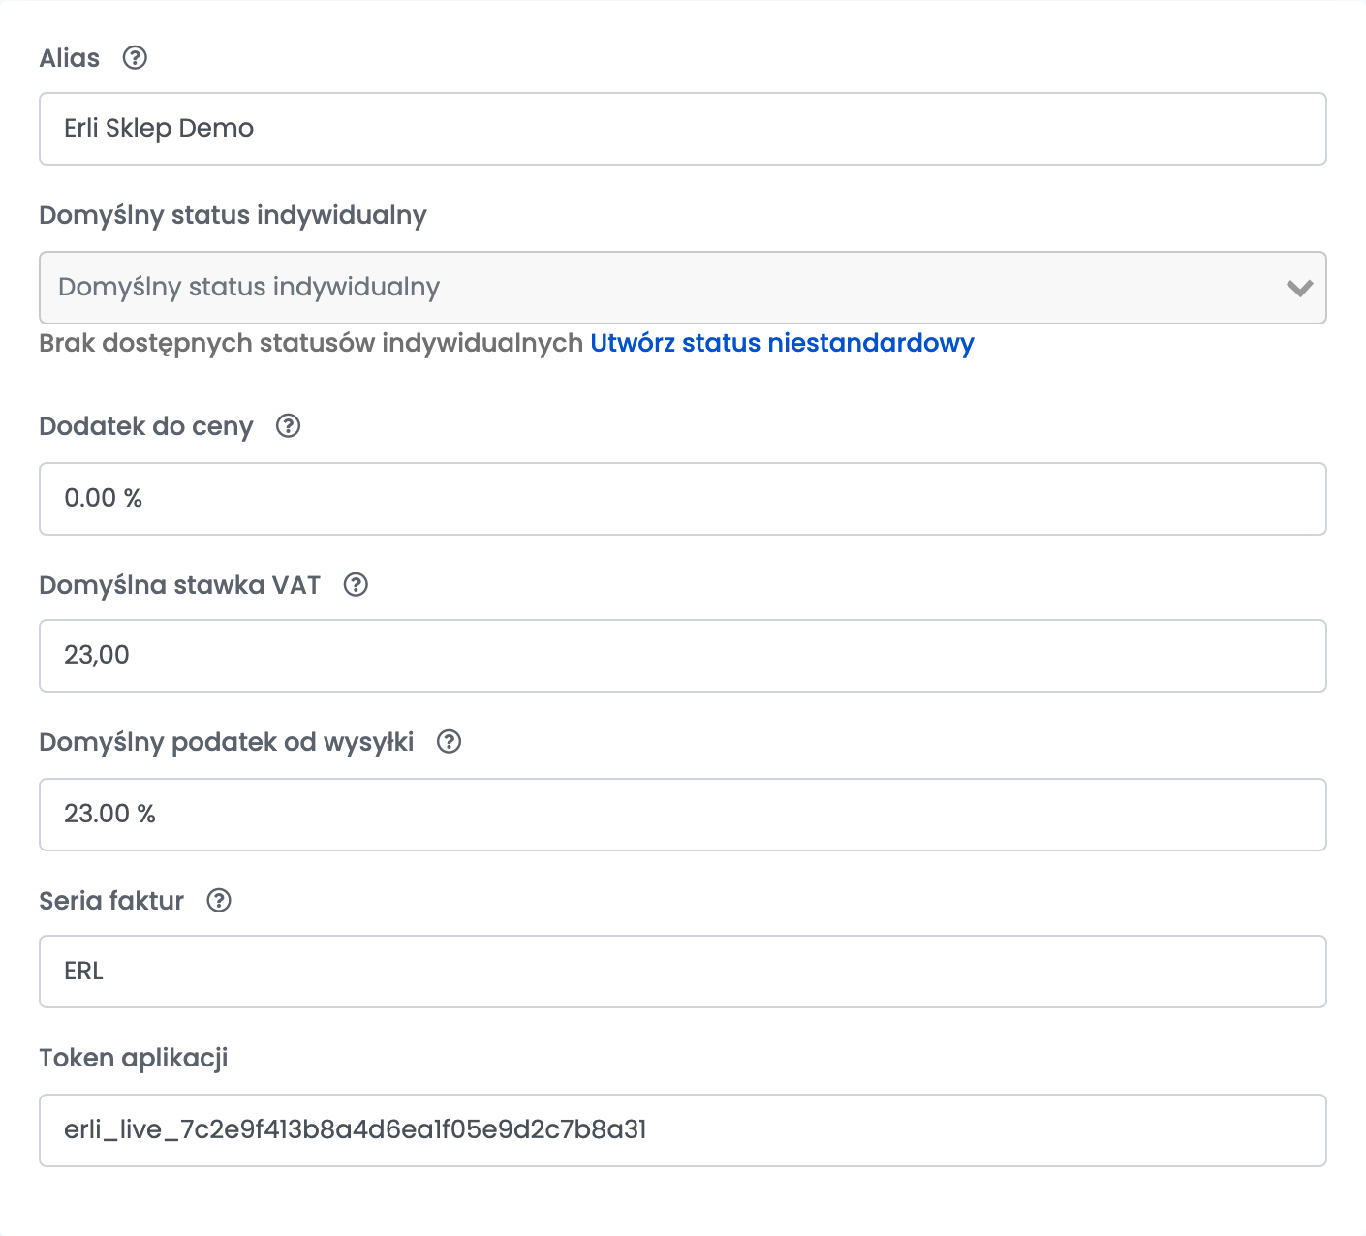The width and height of the screenshot is (1366, 1236).
Task: Click the help icon next to Alias
Action: [135, 58]
